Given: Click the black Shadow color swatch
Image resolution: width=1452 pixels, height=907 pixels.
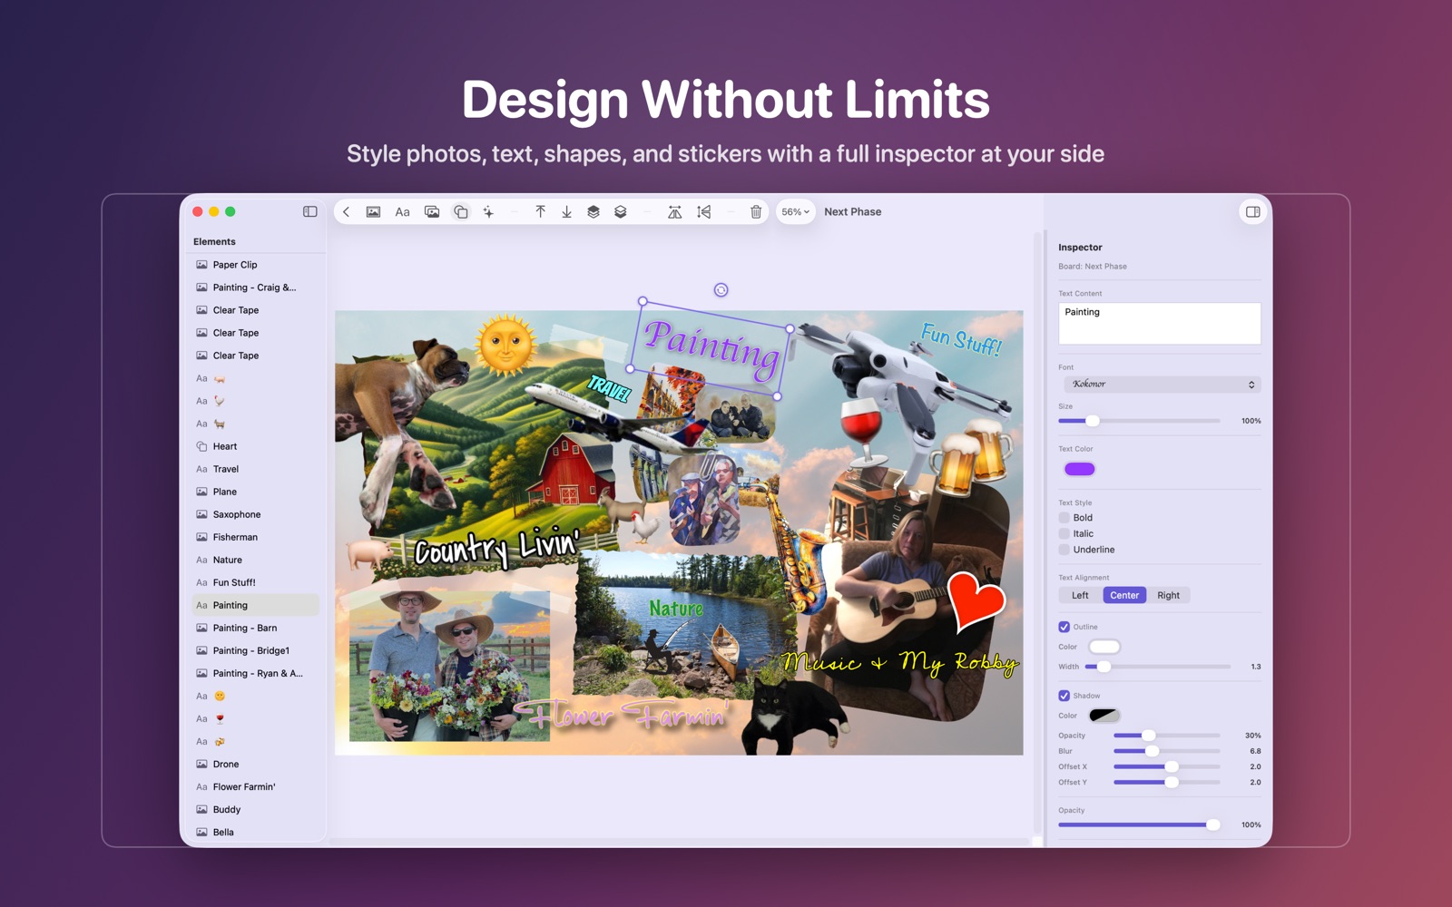Looking at the screenshot, I should [x=1104, y=716].
